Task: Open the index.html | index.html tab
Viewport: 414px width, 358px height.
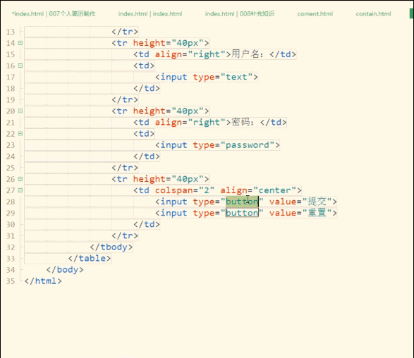Action: [x=150, y=14]
